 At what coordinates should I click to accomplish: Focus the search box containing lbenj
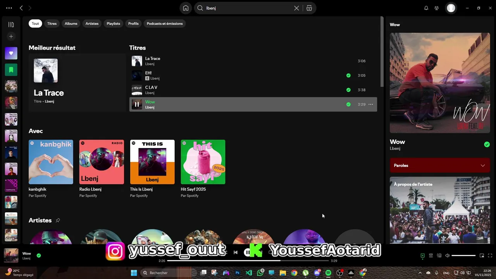[248, 8]
